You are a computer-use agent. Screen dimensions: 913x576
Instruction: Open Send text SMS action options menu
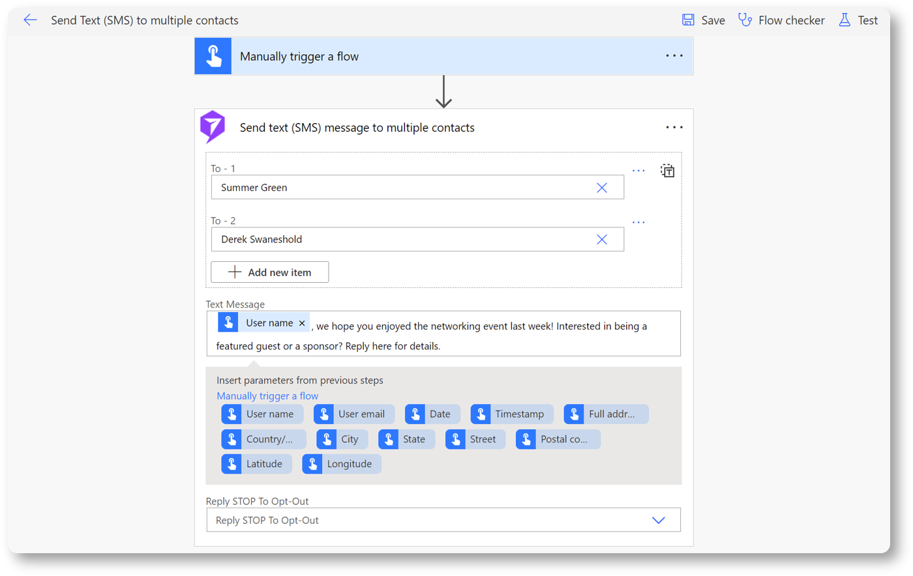674,128
